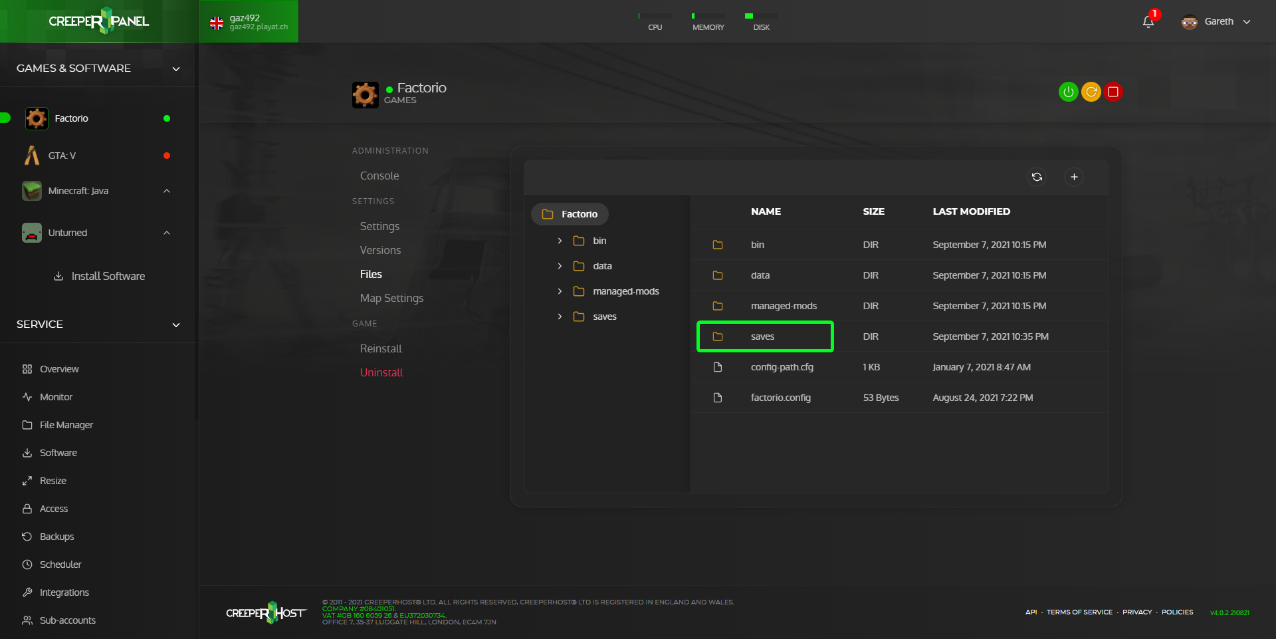
Task: Select the factorio.config file name
Action: click(781, 398)
